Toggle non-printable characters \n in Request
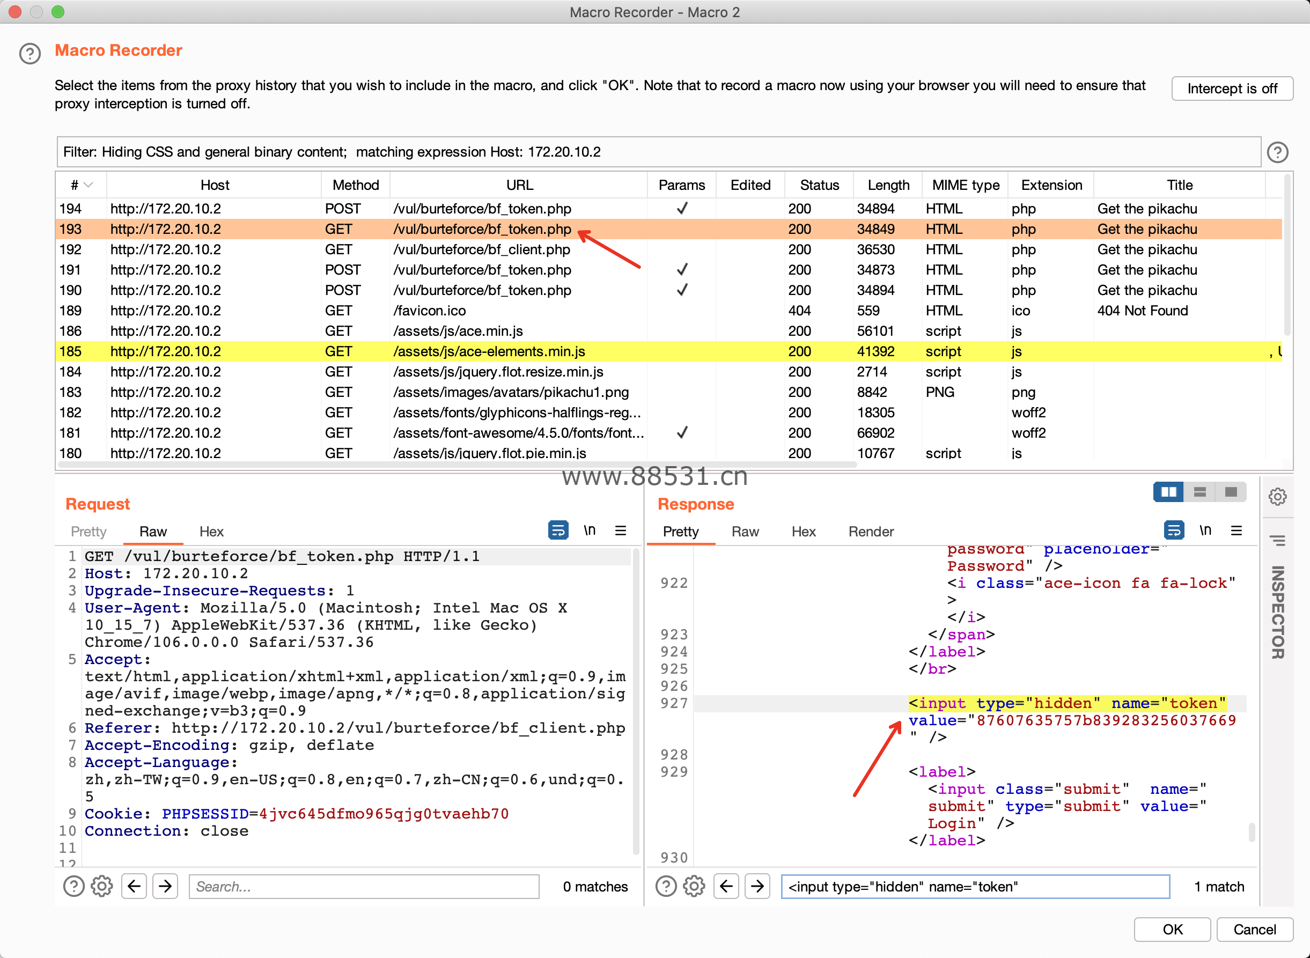Image resolution: width=1310 pixels, height=958 pixels. point(589,530)
